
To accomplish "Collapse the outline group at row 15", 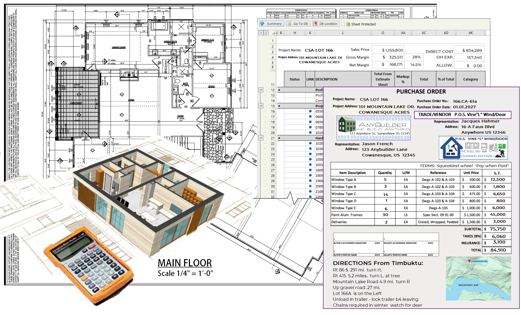I will coord(261,106).
